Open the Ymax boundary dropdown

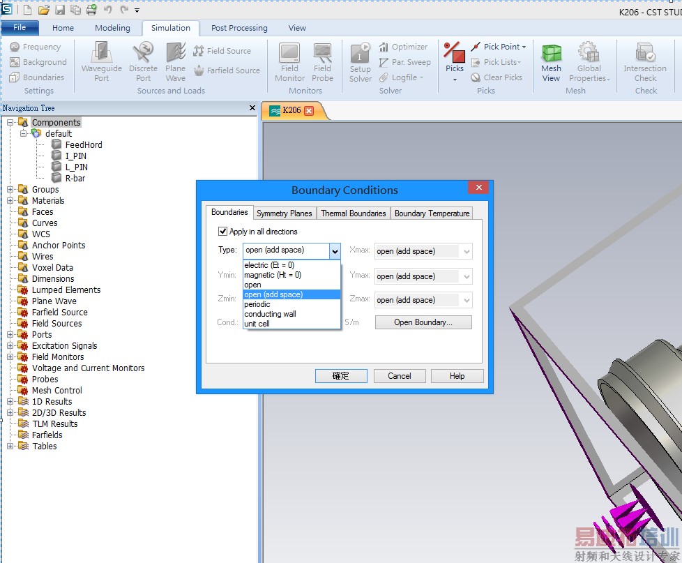(467, 277)
